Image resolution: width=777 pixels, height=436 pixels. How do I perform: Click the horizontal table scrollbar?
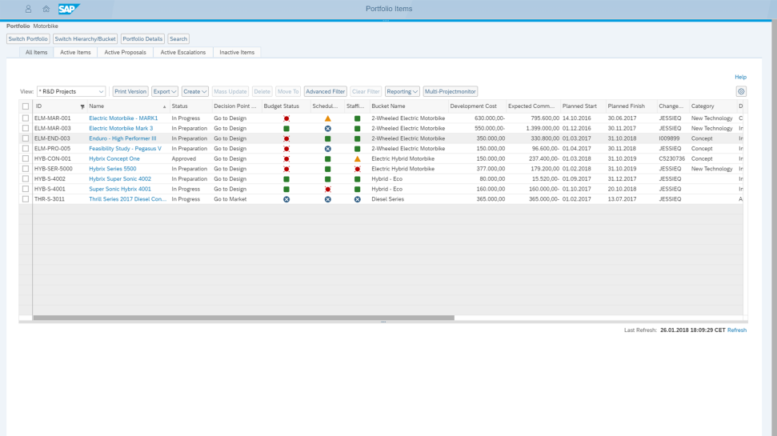[243, 318]
